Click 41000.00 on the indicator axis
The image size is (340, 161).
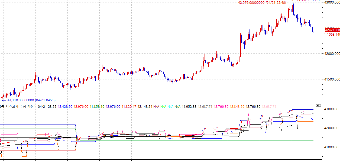[331, 147]
